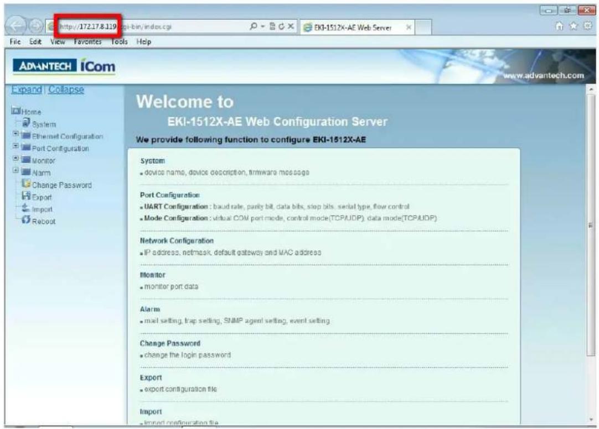Click the Ethernet Configuration folder icon

coord(26,135)
